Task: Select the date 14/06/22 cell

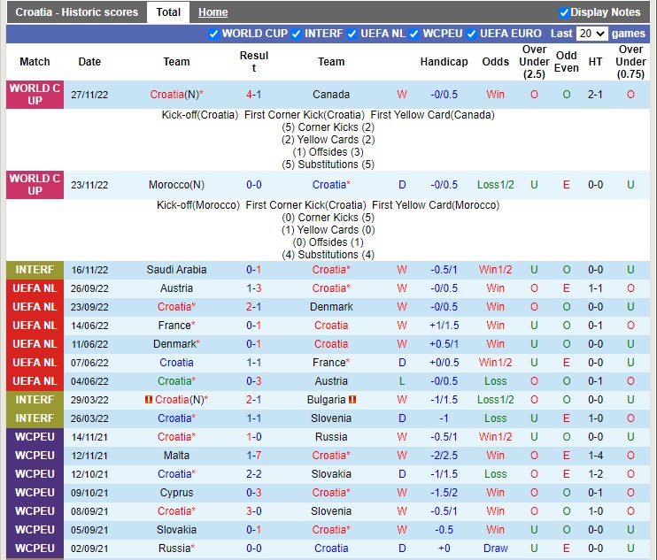Action: point(89,326)
